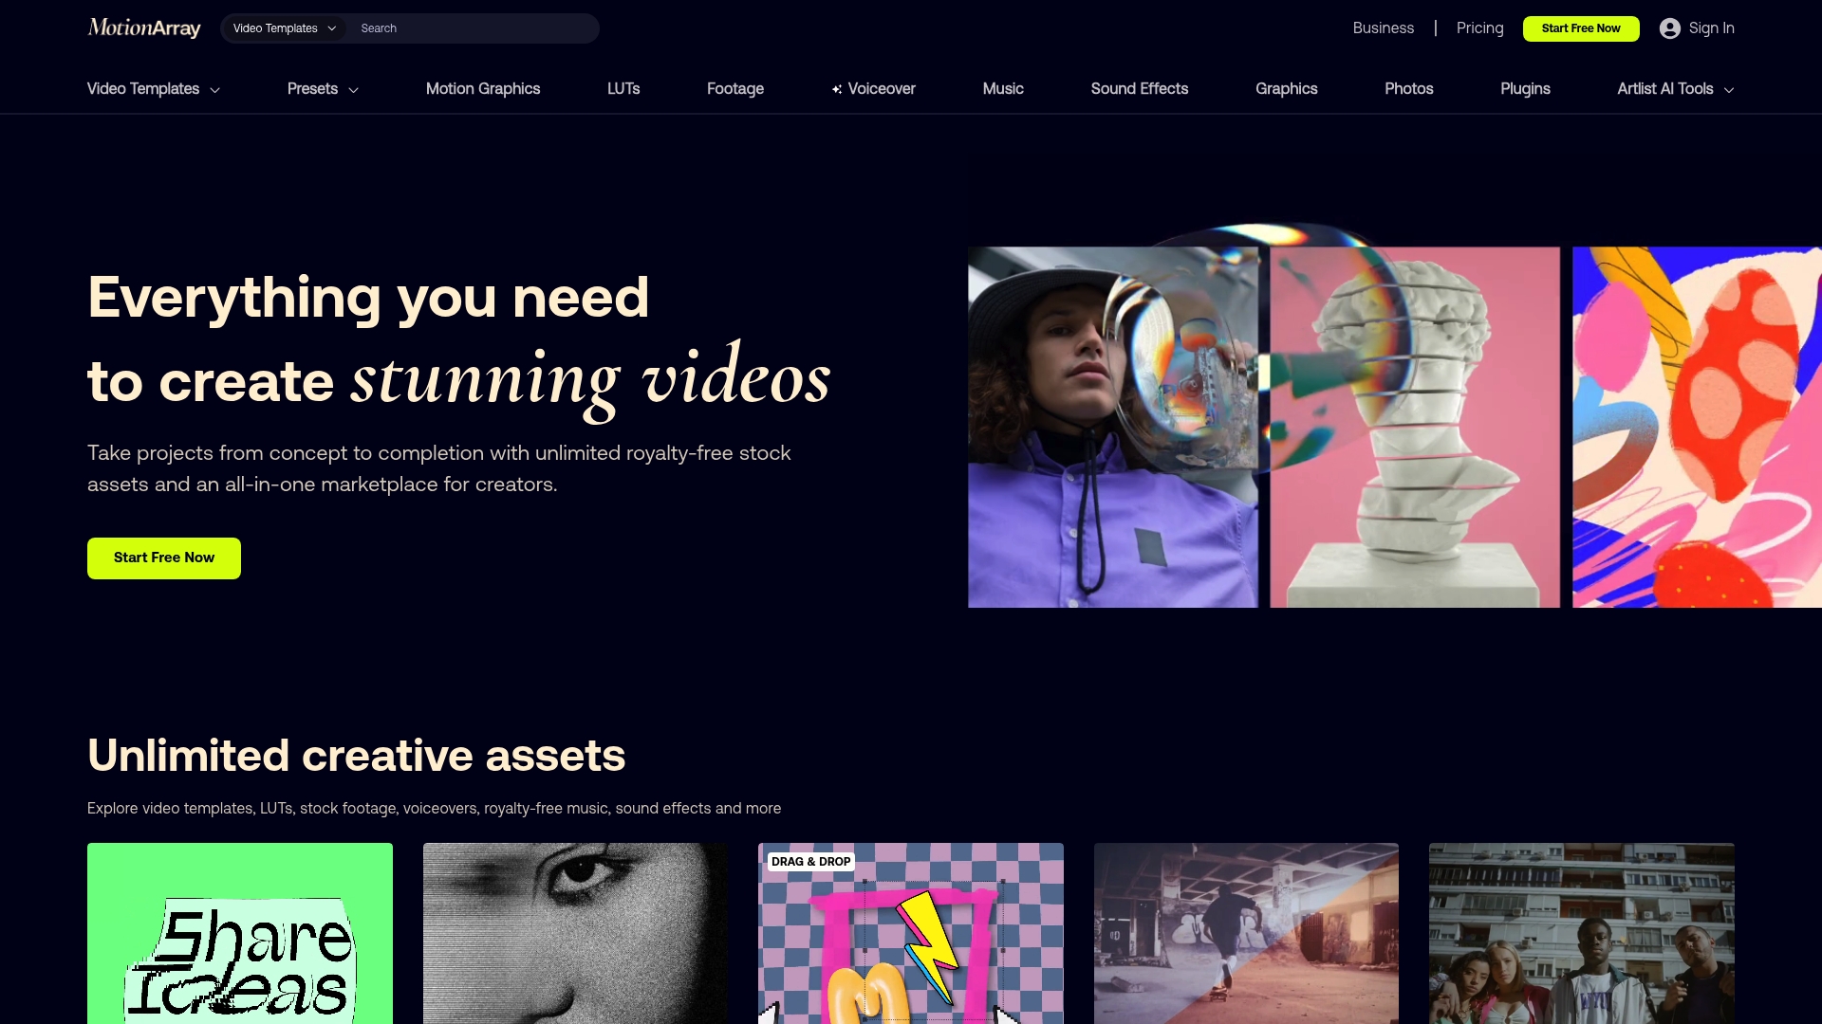
Task: Open the Pricing page
Action: [x=1479, y=28]
